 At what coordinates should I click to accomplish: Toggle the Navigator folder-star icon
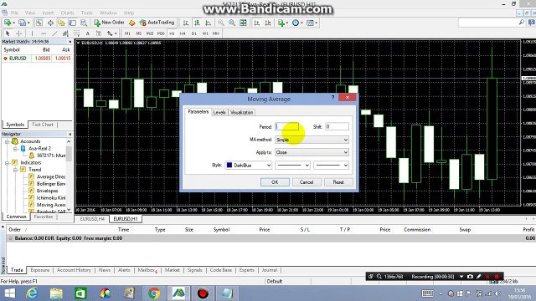click(61, 23)
